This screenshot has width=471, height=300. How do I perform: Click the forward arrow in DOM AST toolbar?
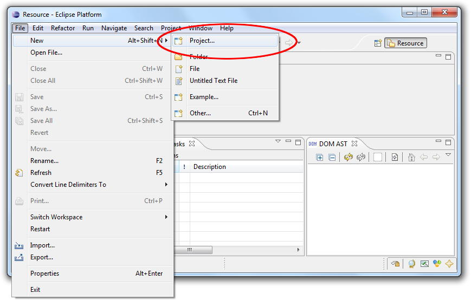[x=436, y=157]
